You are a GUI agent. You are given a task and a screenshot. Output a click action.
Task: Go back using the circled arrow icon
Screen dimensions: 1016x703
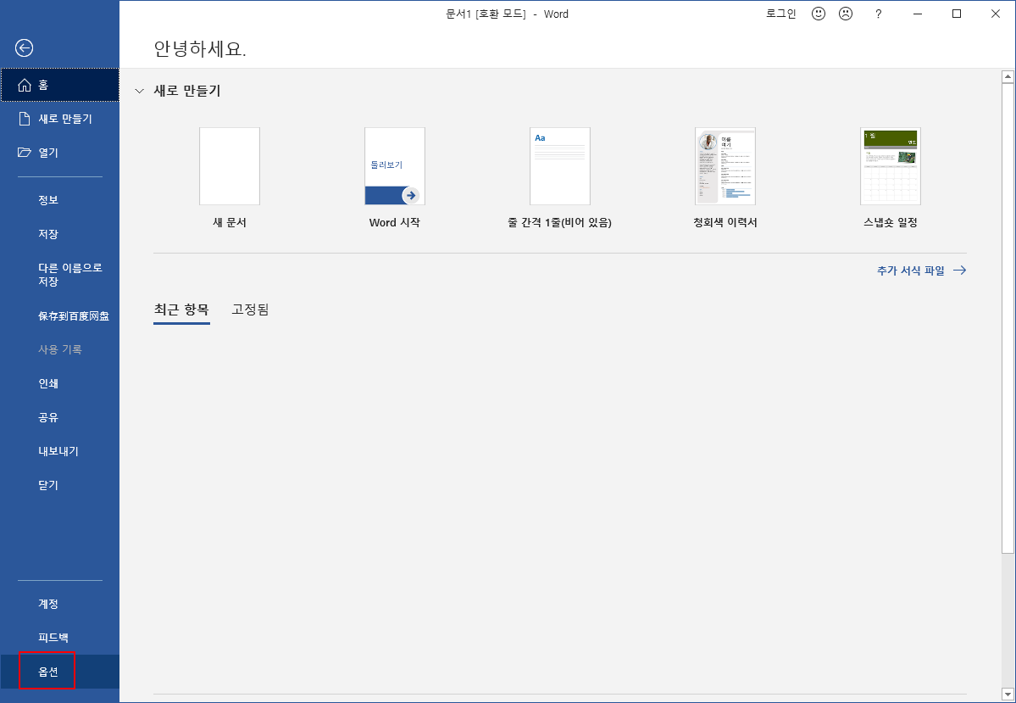pos(24,48)
